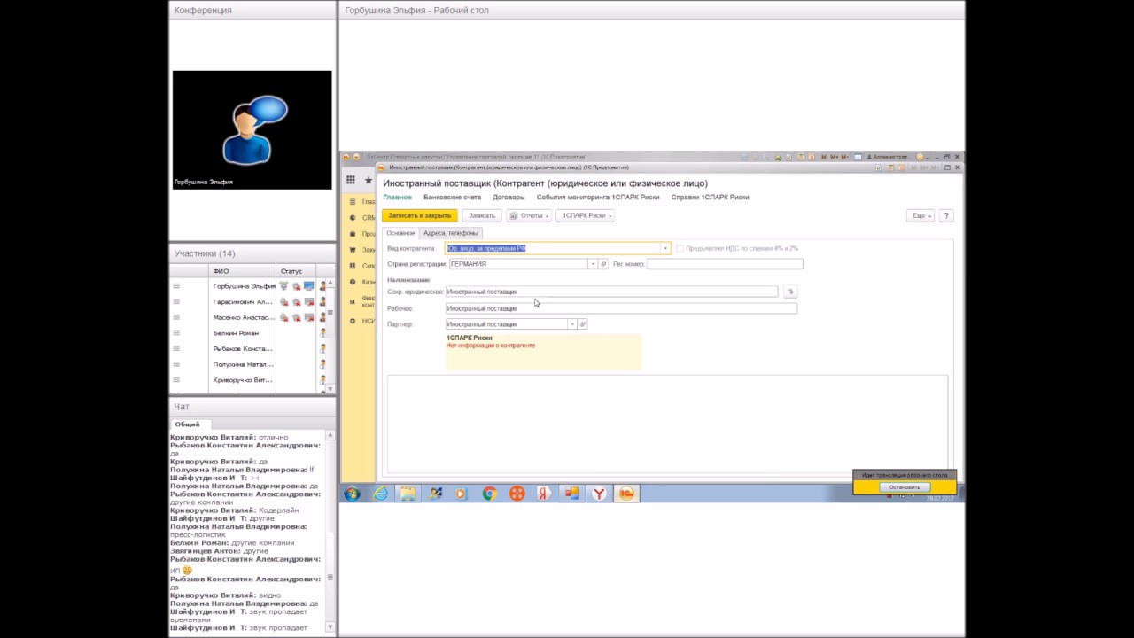Open Справки 1СПАРК Риски section
Image resolution: width=1134 pixels, height=638 pixels.
(x=710, y=197)
